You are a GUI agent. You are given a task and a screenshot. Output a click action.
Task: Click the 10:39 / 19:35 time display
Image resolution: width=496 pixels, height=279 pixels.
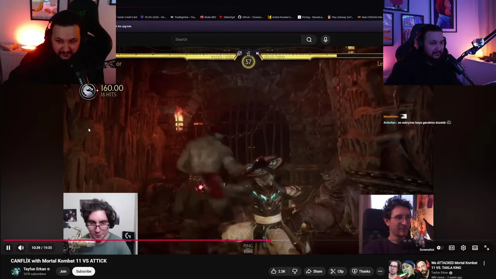(x=42, y=248)
